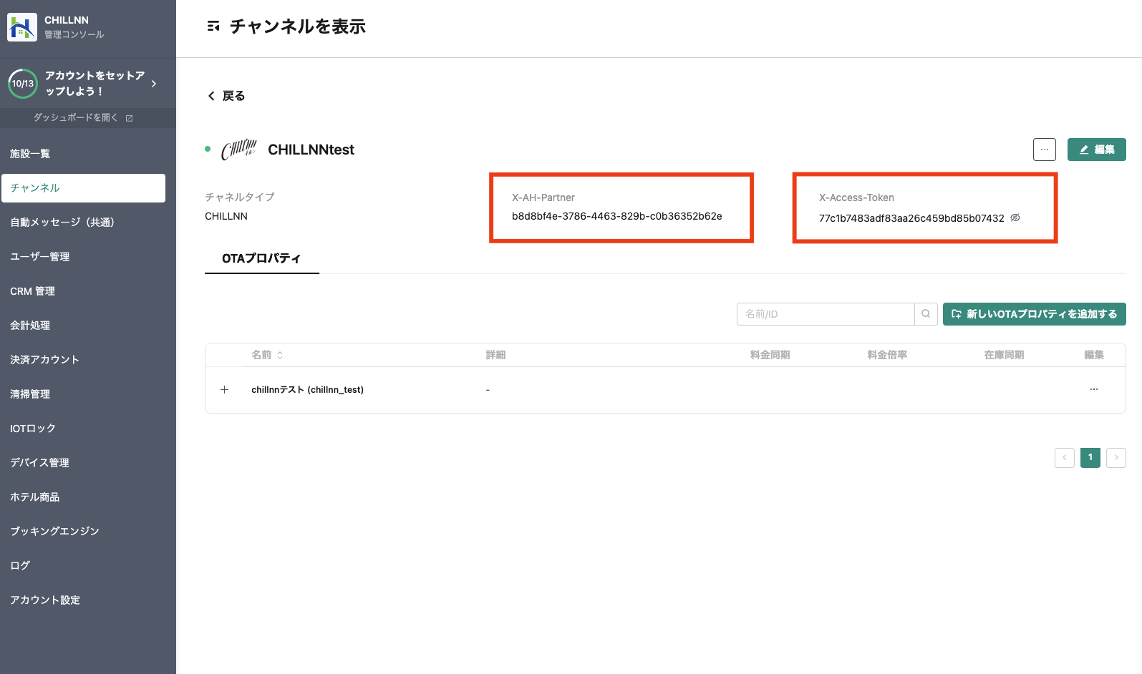Go to previous page arrow
The height and width of the screenshot is (674, 1142).
[1064, 458]
